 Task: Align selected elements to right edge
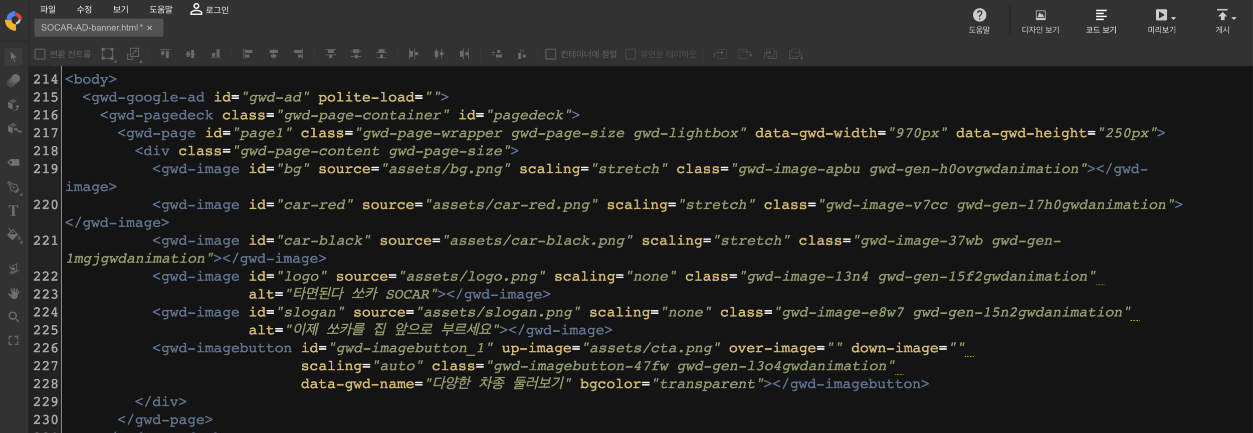(x=299, y=54)
